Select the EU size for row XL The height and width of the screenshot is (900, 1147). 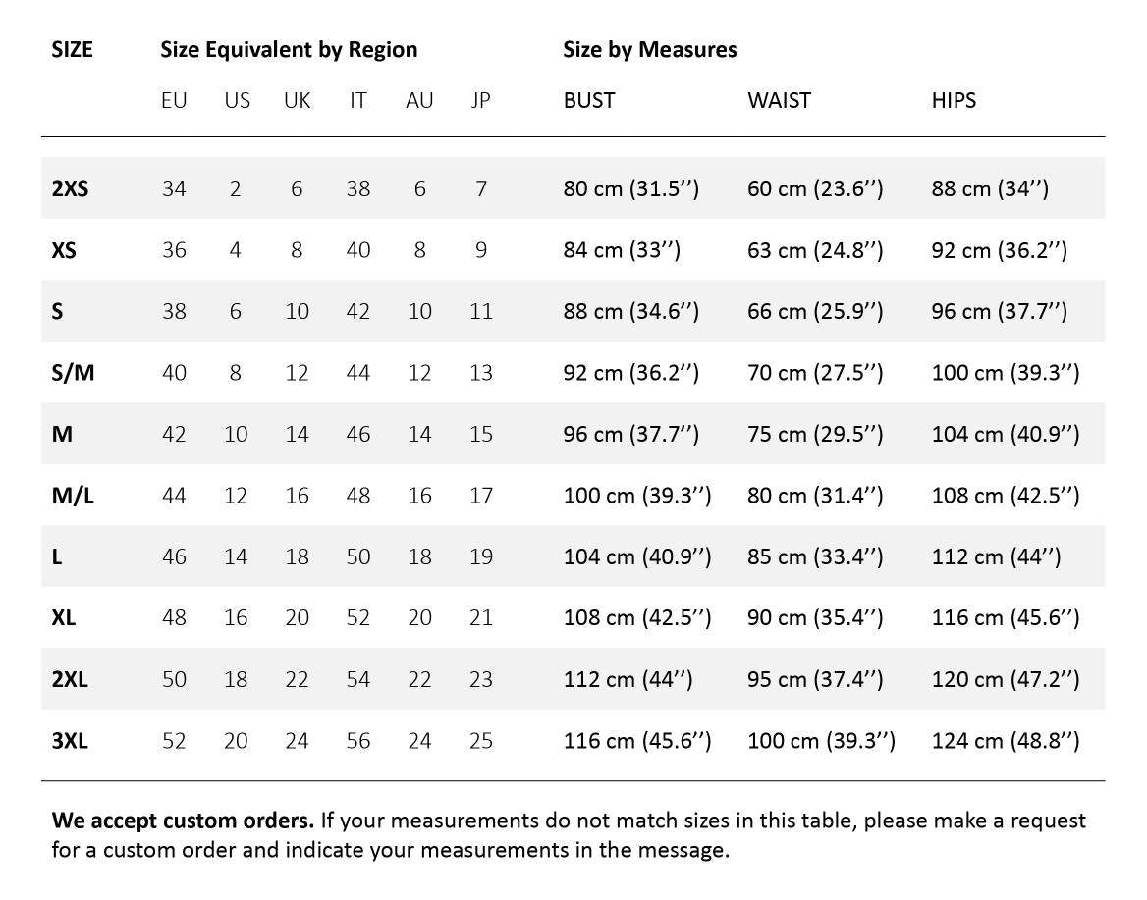[174, 618]
